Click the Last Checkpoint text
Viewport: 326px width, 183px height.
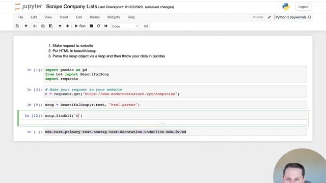click(x=120, y=7)
